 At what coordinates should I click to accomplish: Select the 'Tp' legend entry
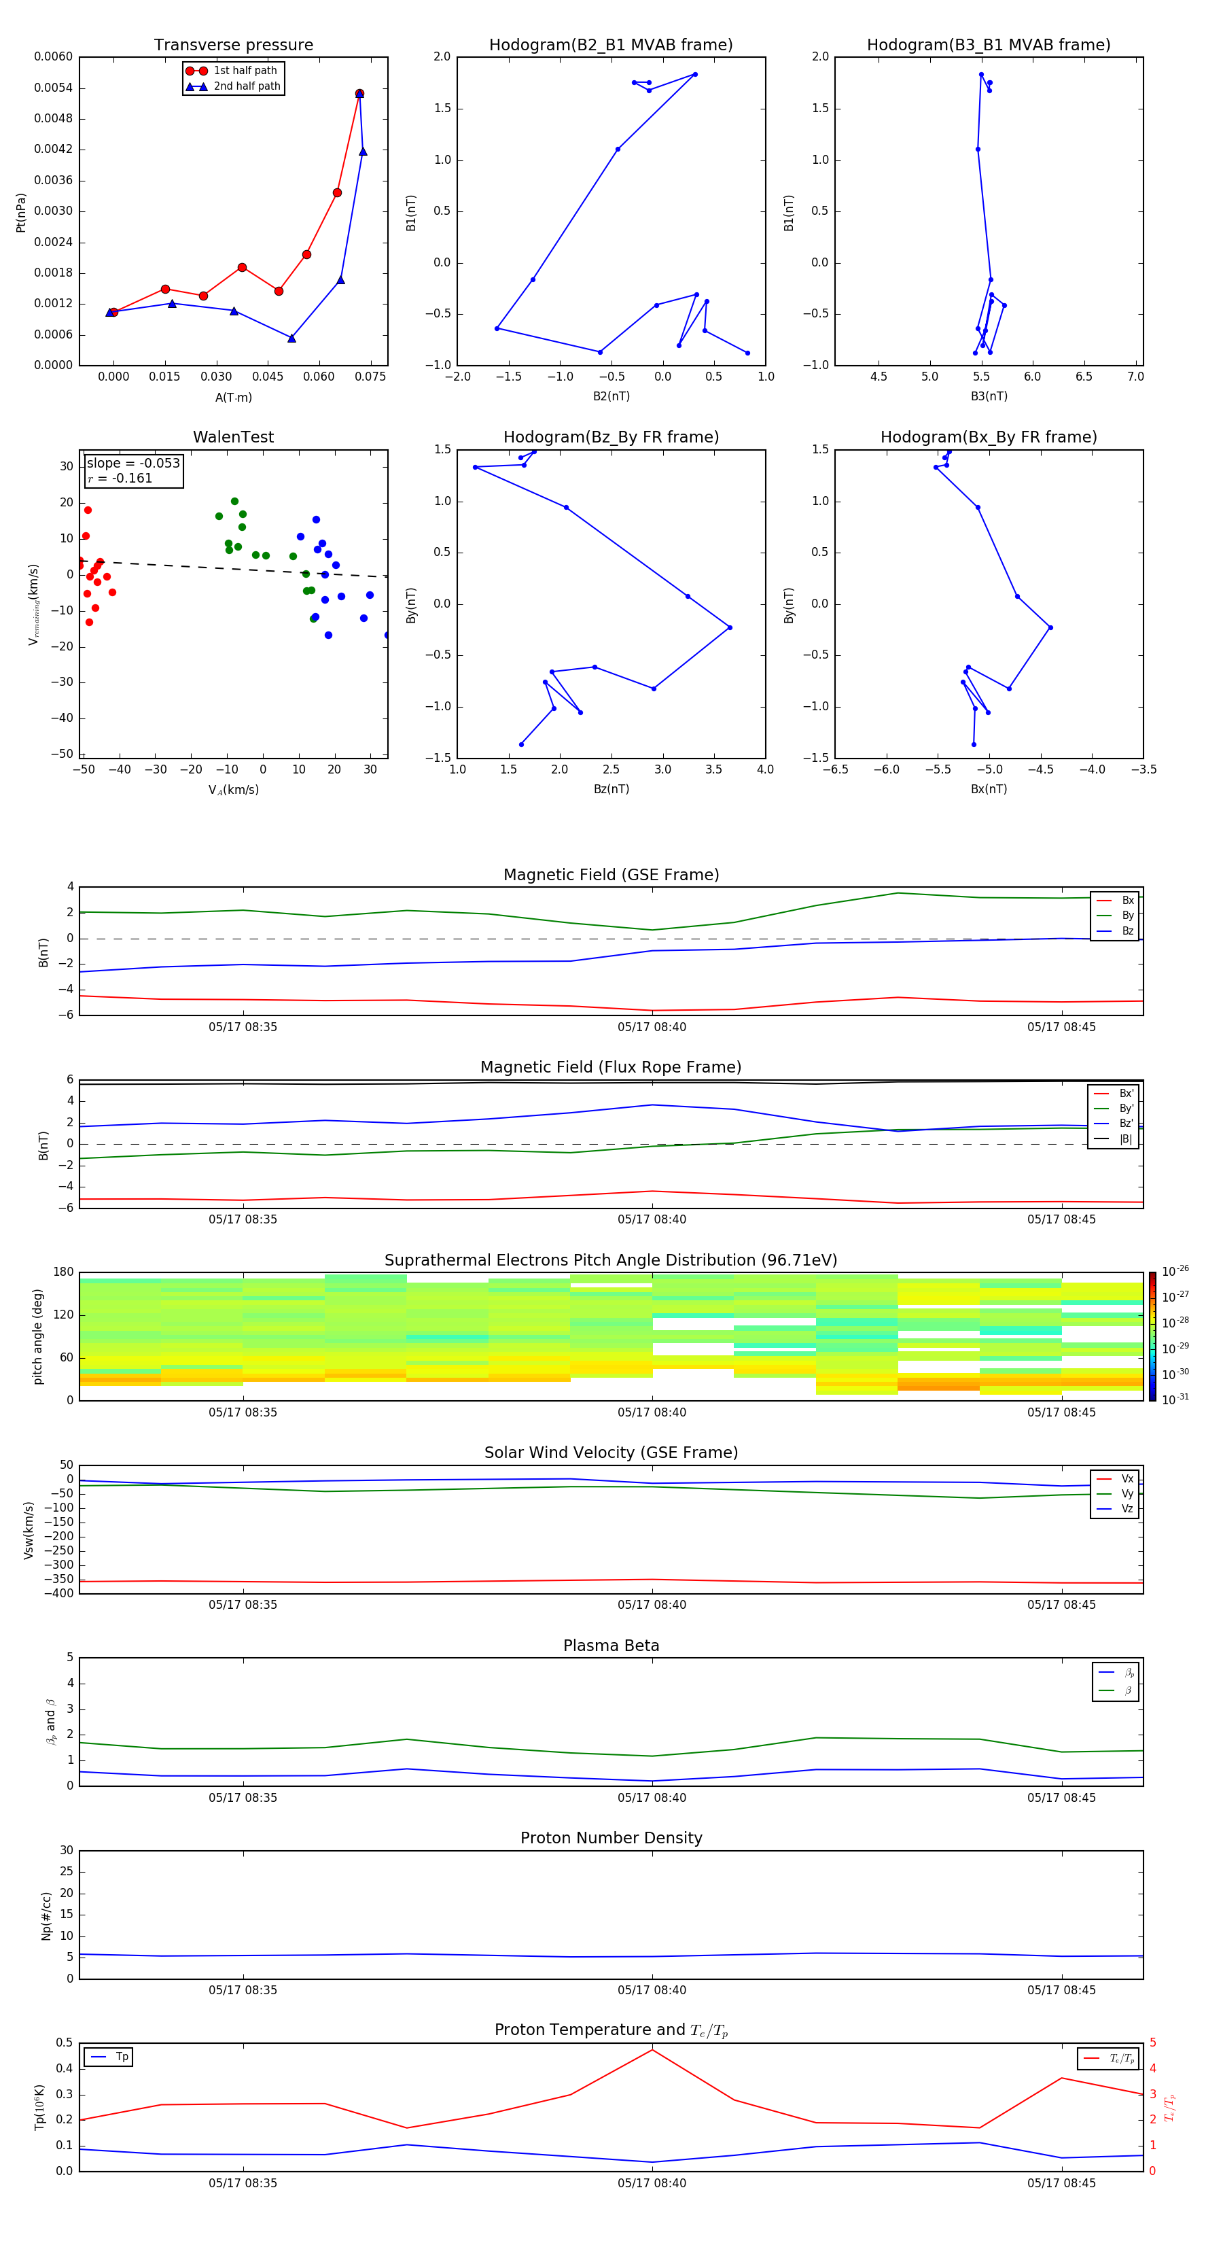[109, 2057]
